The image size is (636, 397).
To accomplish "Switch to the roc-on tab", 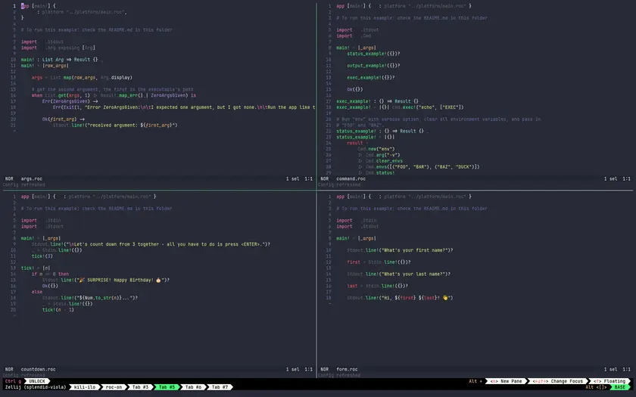I will click(114, 387).
